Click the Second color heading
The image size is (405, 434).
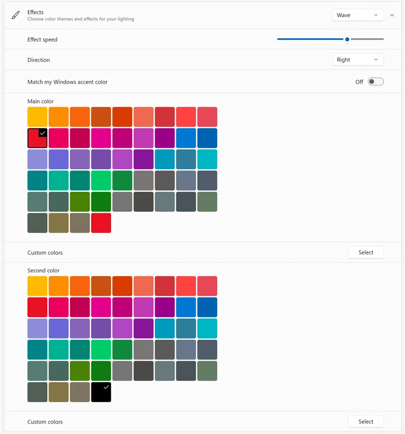point(43,270)
